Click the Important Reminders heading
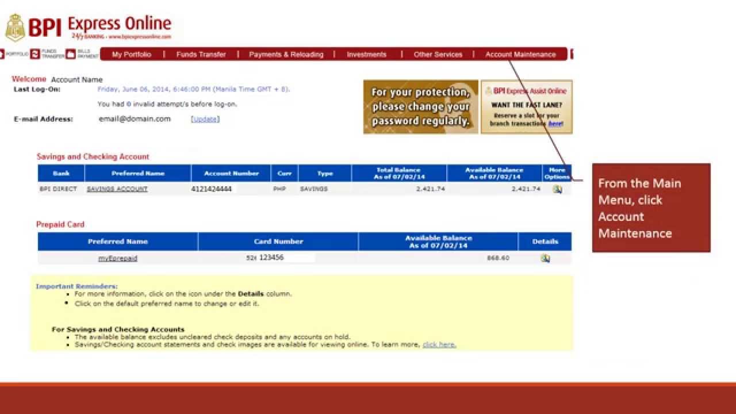 76,286
